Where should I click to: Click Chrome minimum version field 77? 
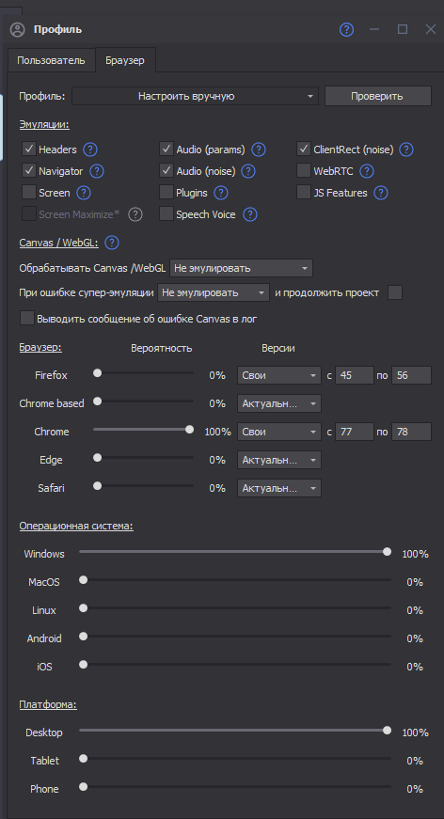tap(354, 432)
